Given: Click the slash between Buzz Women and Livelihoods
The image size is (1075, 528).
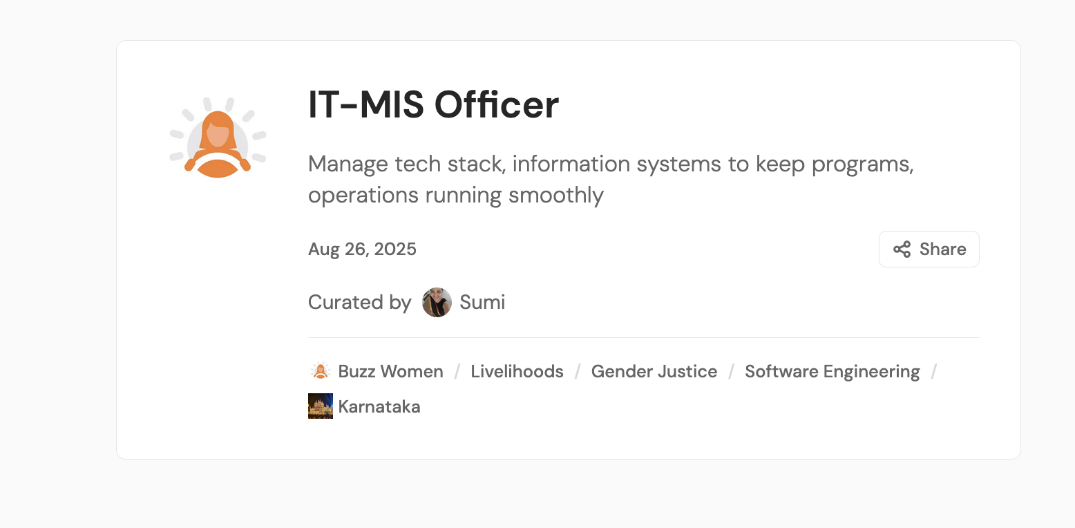Looking at the screenshot, I should coord(457,372).
